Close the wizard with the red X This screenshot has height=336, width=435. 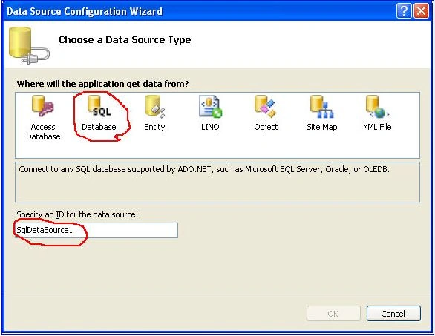click(421, 11)
